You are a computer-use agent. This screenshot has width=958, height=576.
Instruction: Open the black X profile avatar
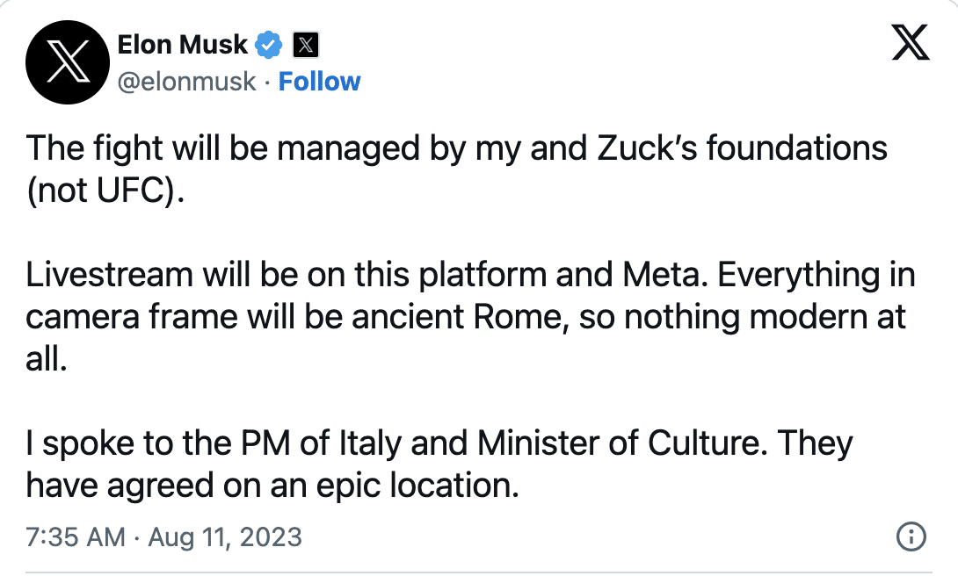pyautogui.click(x=67, y=61)
